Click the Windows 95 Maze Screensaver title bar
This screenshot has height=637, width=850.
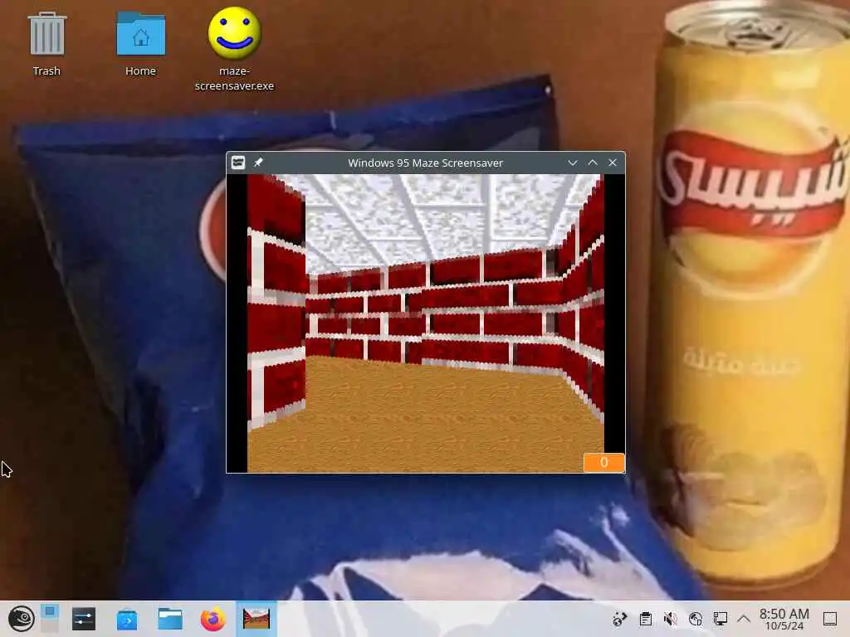426,163
